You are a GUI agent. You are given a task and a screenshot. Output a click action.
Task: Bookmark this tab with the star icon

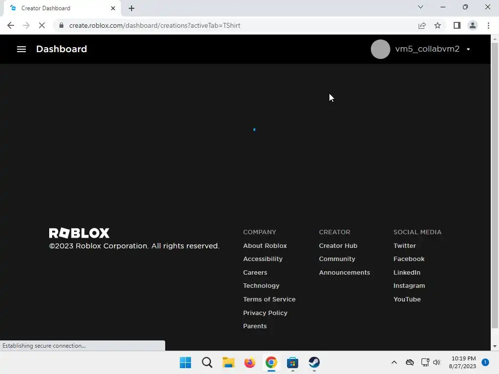438,25
